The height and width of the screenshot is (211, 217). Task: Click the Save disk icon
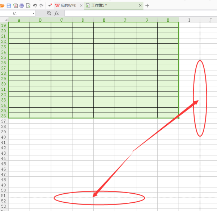(x=9, y=6)
